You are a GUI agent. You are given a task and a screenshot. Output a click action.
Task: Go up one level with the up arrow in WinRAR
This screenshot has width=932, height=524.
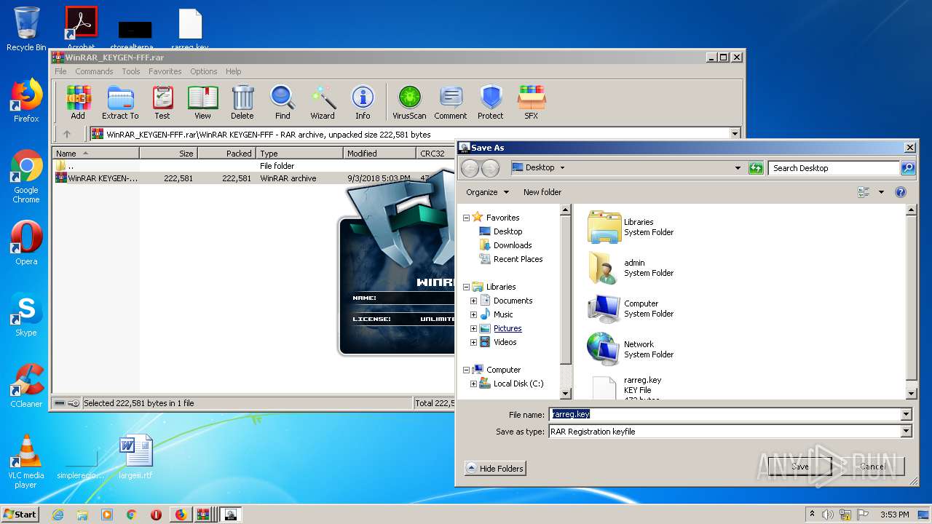point(67,134)
